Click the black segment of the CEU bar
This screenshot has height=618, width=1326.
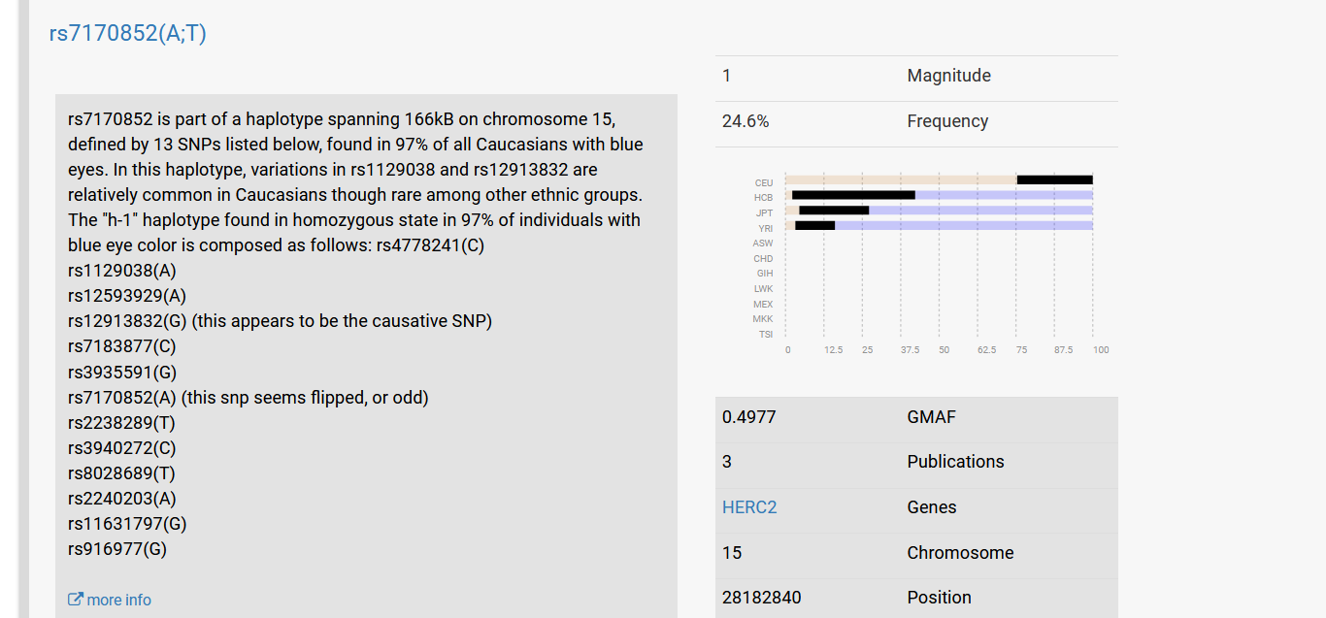pyautogui.click(x=1054, y=179)
